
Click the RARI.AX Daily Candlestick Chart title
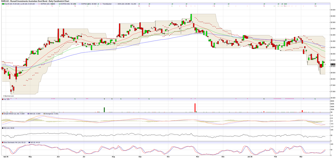pyautogui.click(x=35, y=1)
